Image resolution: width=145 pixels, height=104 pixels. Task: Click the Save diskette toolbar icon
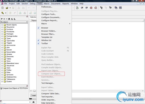pos(13,8)
